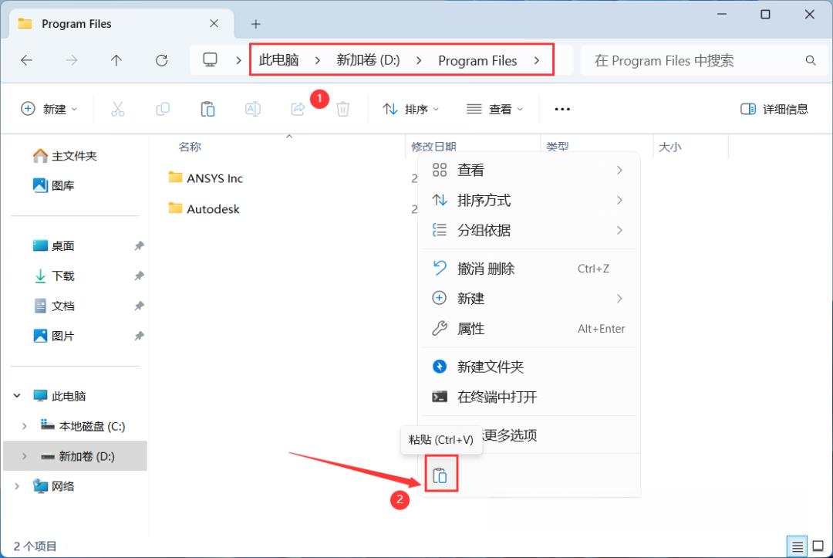
Task: Open 桌面 in quick access
Action: (x=54, y=245)
